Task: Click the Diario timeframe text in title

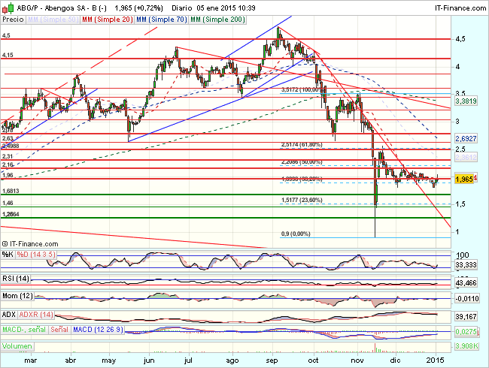Action: [x=182, y=8]
